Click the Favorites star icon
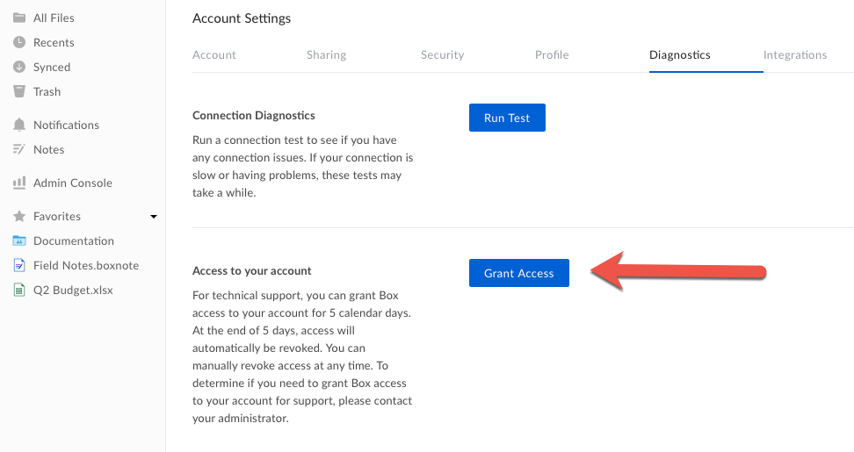This screenshot has width=854, height=452. point(19,216)
